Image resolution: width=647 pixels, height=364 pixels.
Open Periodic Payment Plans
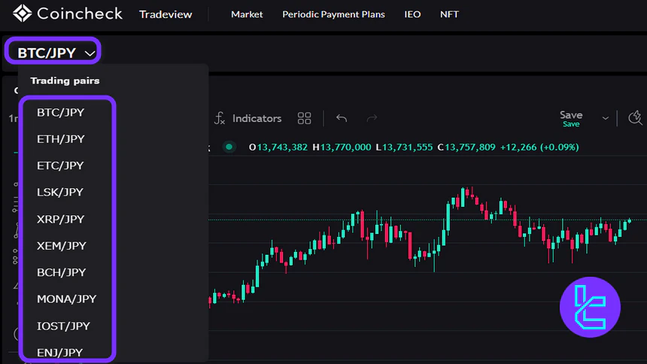tap(333, 14)
